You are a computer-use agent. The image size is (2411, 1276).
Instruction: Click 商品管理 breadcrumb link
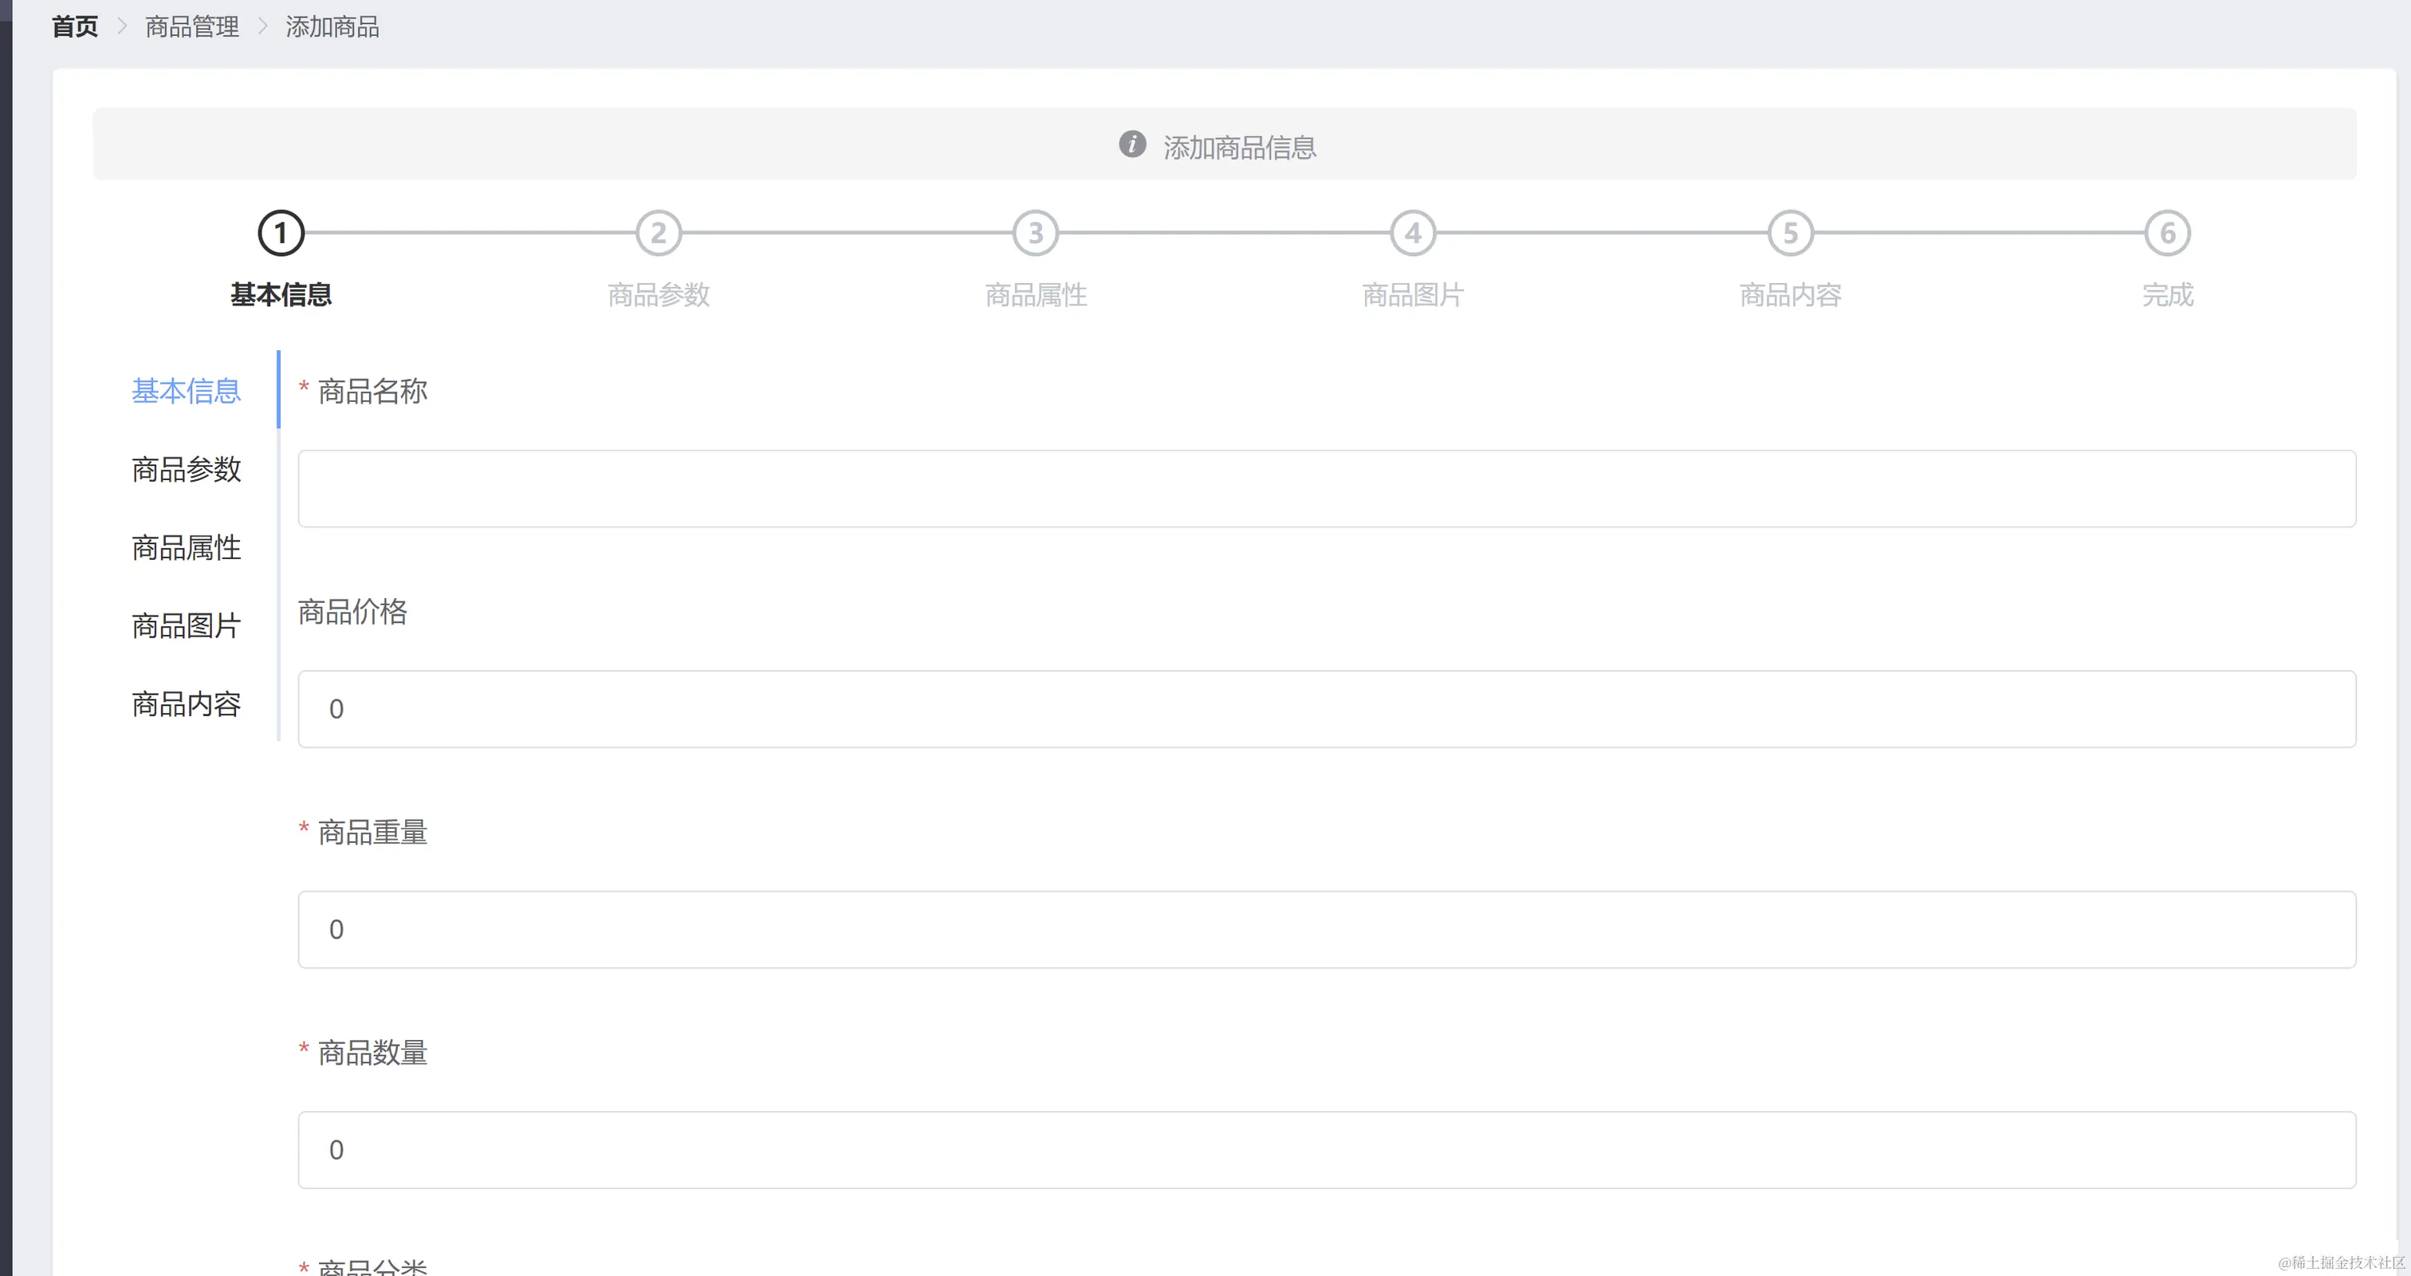click(x=192, y=27)
